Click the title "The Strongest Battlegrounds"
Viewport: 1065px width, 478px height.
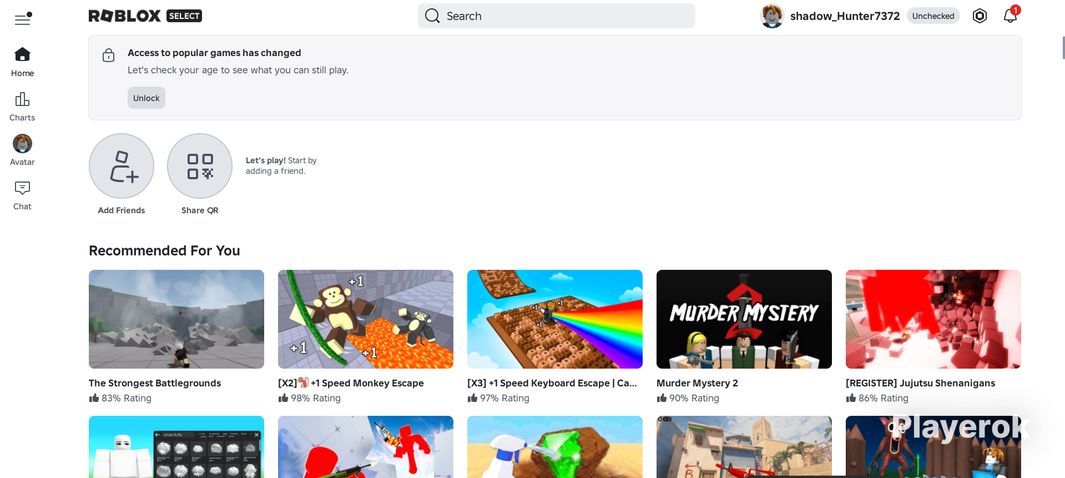click(x=155, y=383)
